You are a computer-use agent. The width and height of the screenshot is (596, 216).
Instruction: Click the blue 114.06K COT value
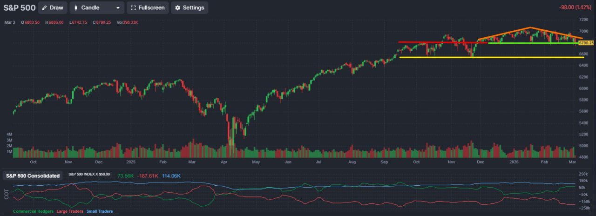[171, 176]
